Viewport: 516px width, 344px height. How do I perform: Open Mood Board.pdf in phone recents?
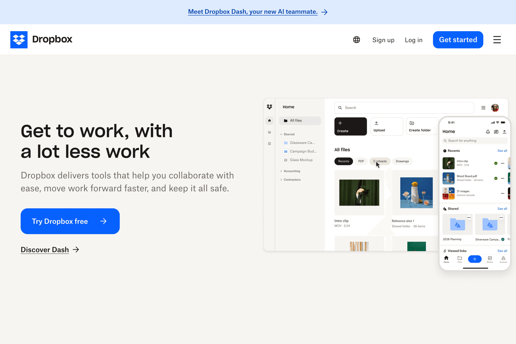pos(467,178)
